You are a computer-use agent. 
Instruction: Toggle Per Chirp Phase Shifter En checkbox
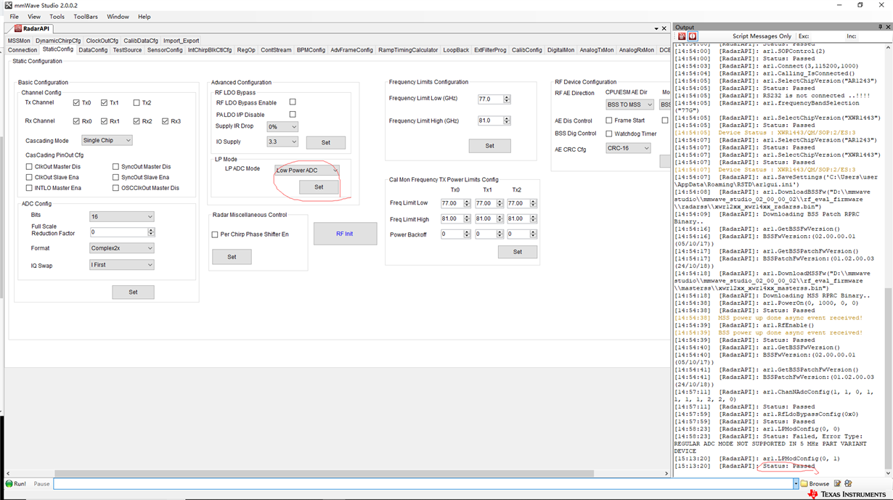tap(215, 234)
